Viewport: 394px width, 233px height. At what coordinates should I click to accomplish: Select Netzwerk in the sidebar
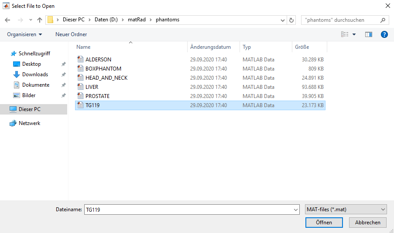click(x=29, y=123)
